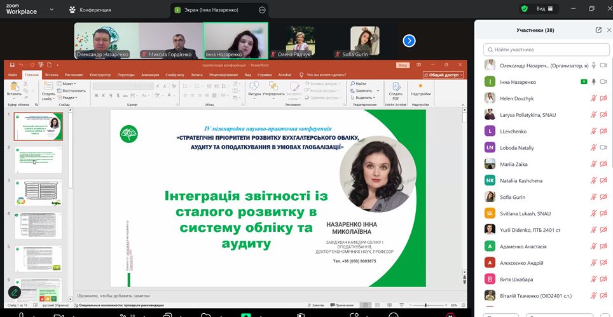Click the green encryption shield icon
Viewport: 613px width, 317px height.
pyautogui.click(x=525, y=9)
